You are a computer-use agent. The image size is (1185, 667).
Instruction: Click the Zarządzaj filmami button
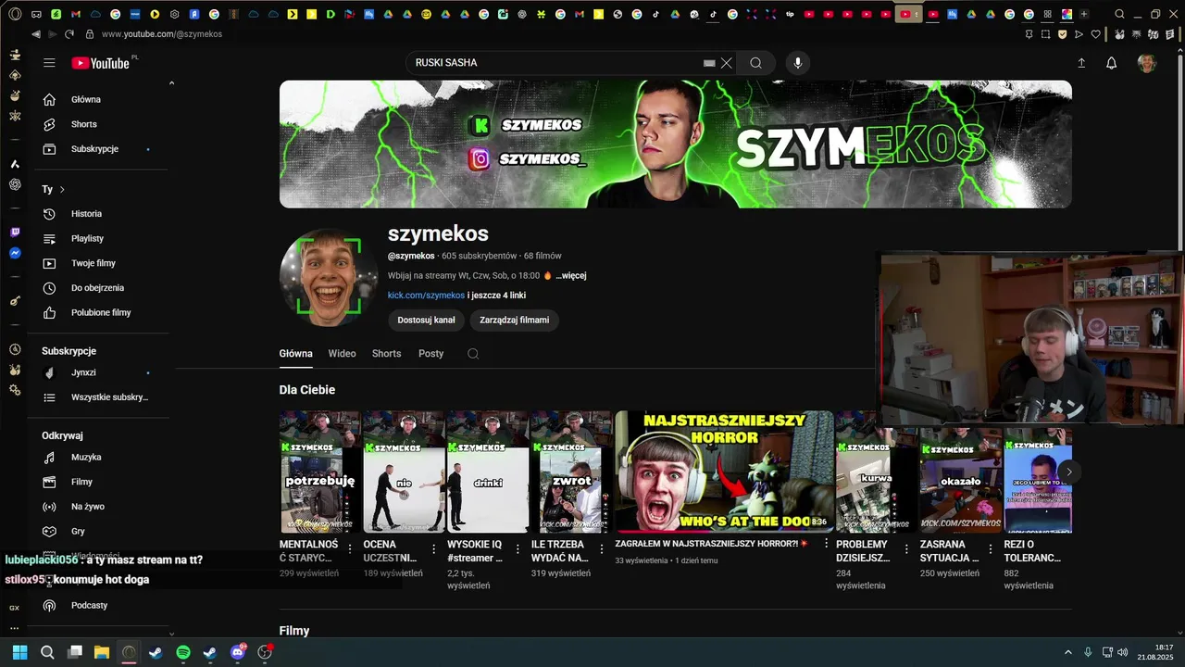[514, 320]
